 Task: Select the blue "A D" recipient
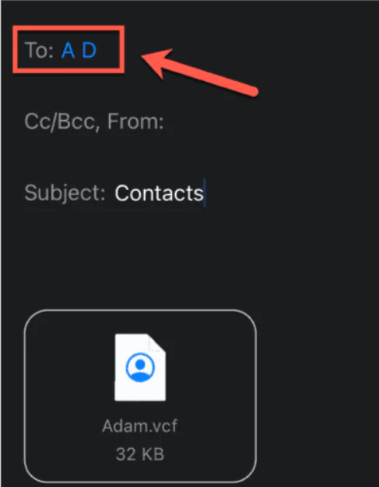[79, 51]
